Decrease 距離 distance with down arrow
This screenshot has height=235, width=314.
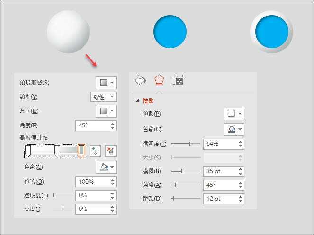click(x=240, y=201)
